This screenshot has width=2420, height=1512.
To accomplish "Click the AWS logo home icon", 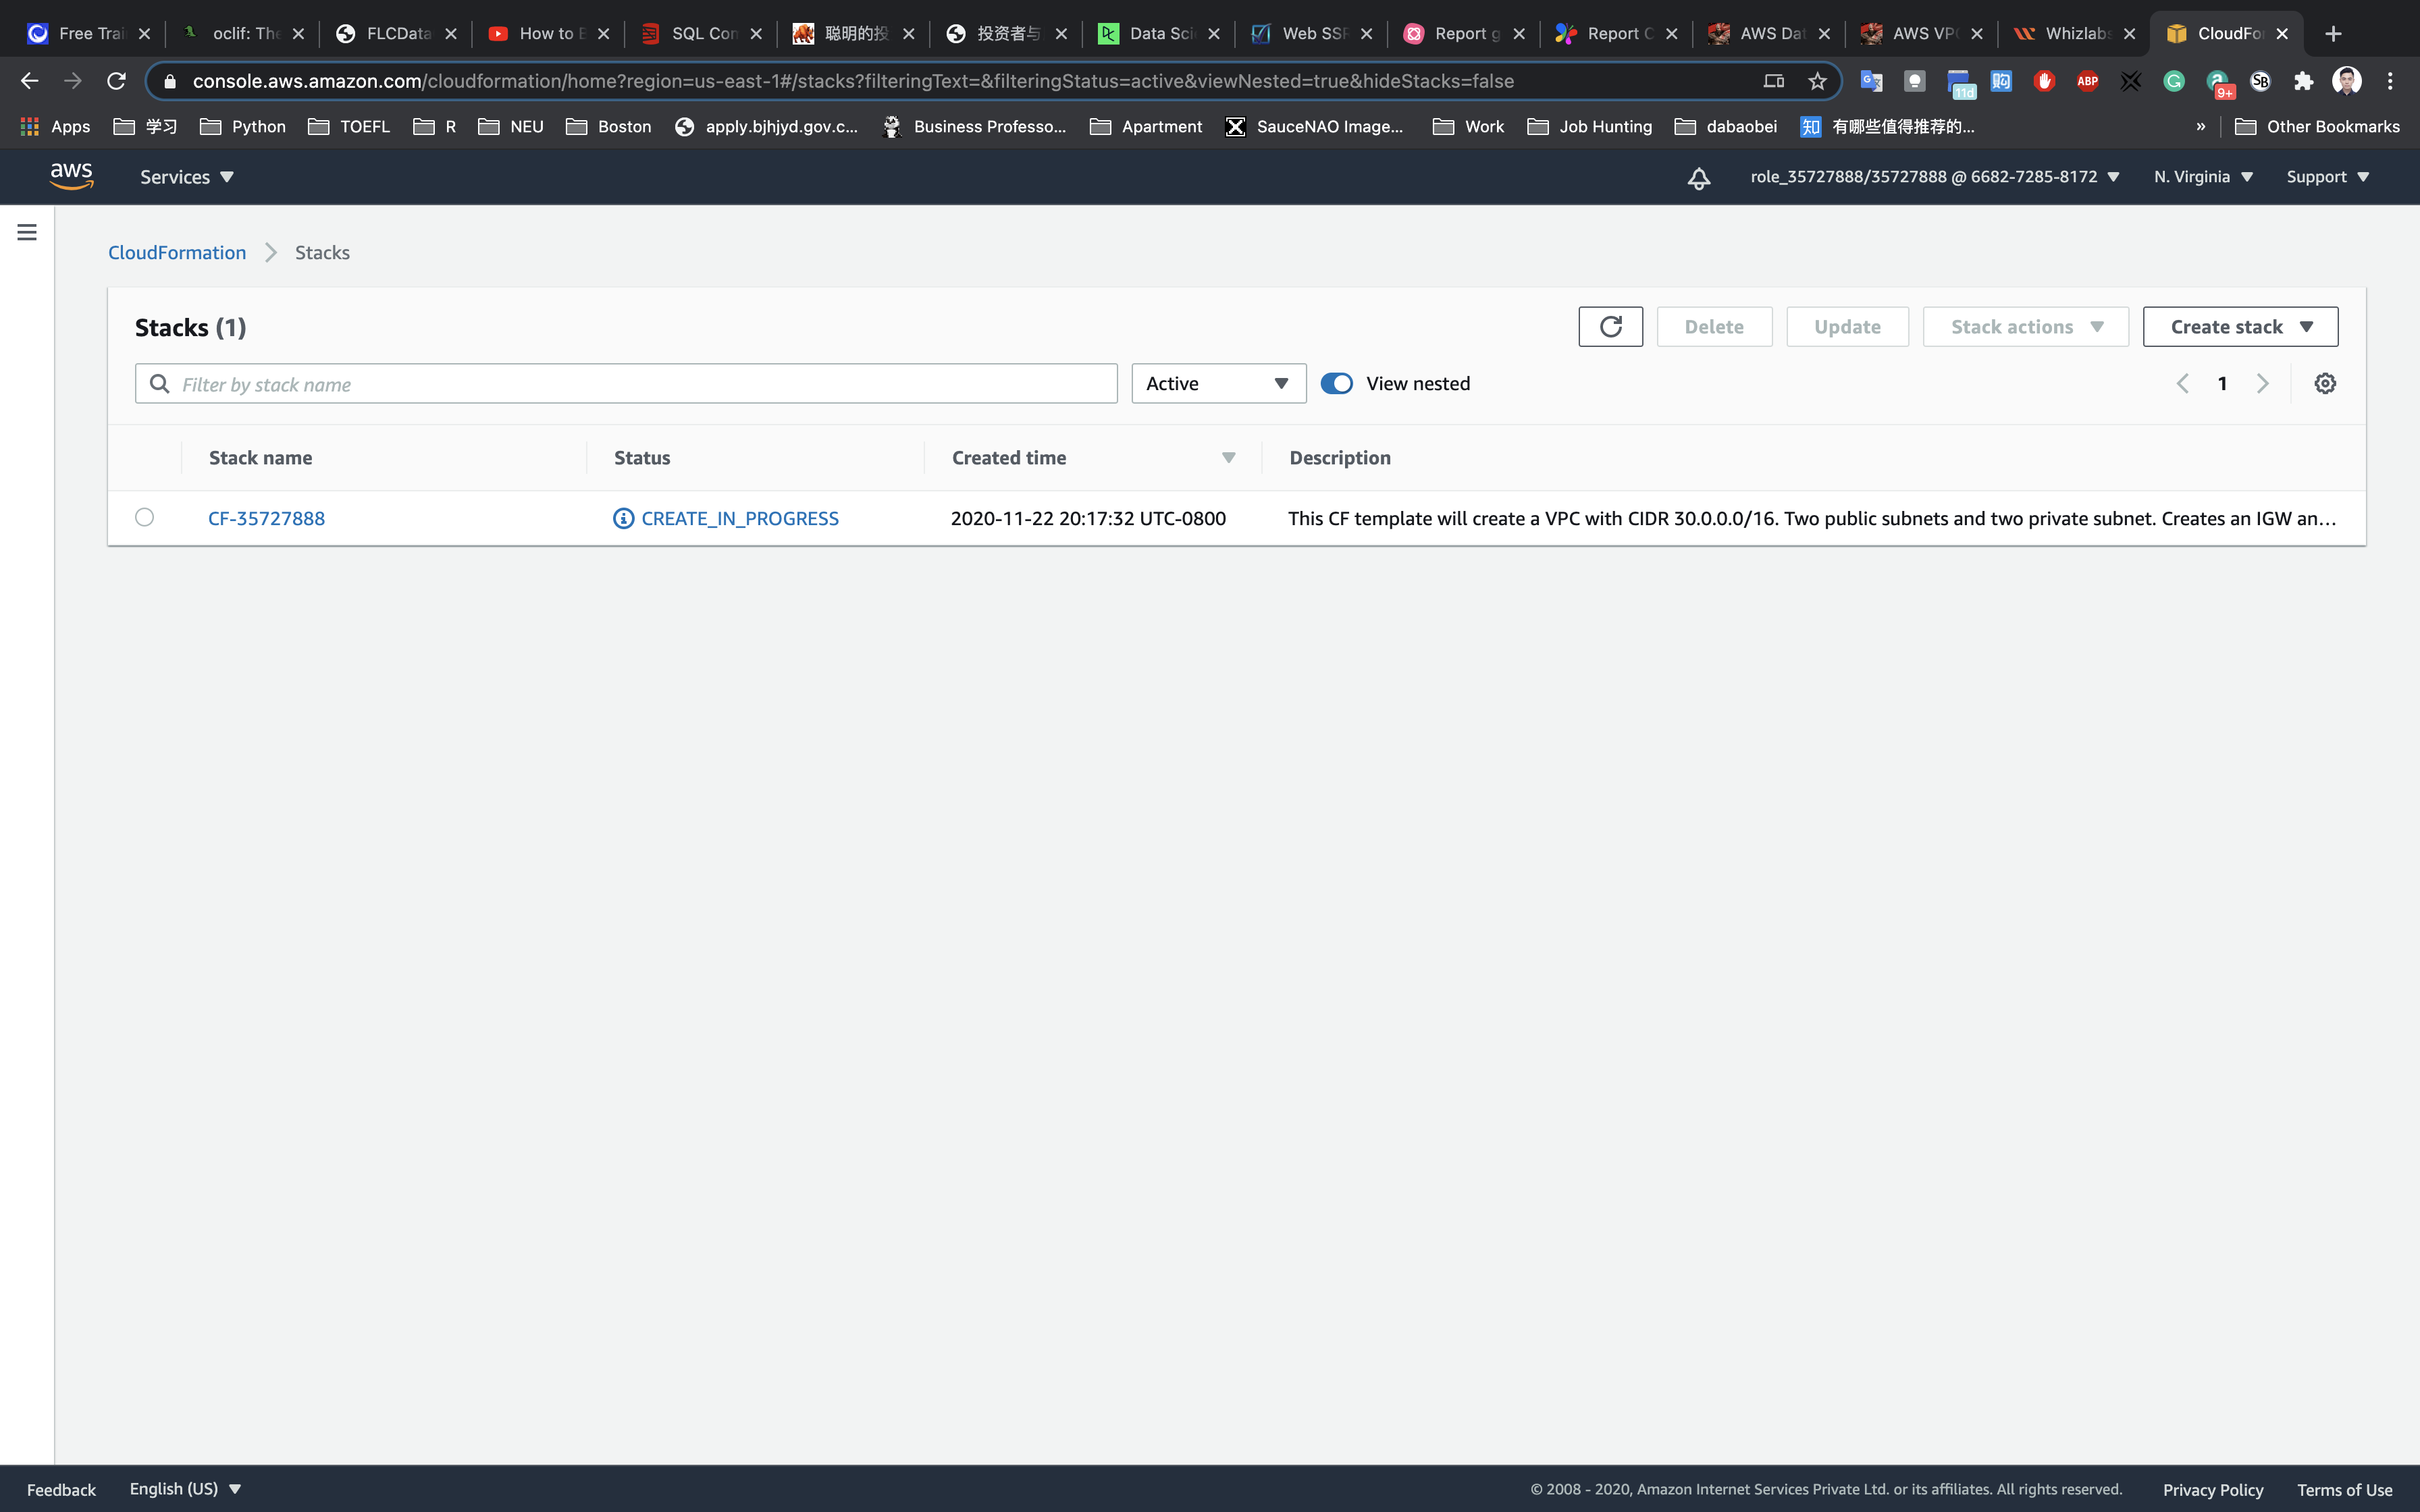I will click(72, 176).
